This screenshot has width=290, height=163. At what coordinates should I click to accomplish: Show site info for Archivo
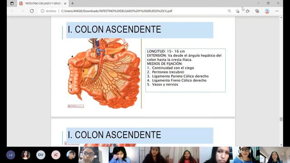pyautogui.click(x=48, y=11)
